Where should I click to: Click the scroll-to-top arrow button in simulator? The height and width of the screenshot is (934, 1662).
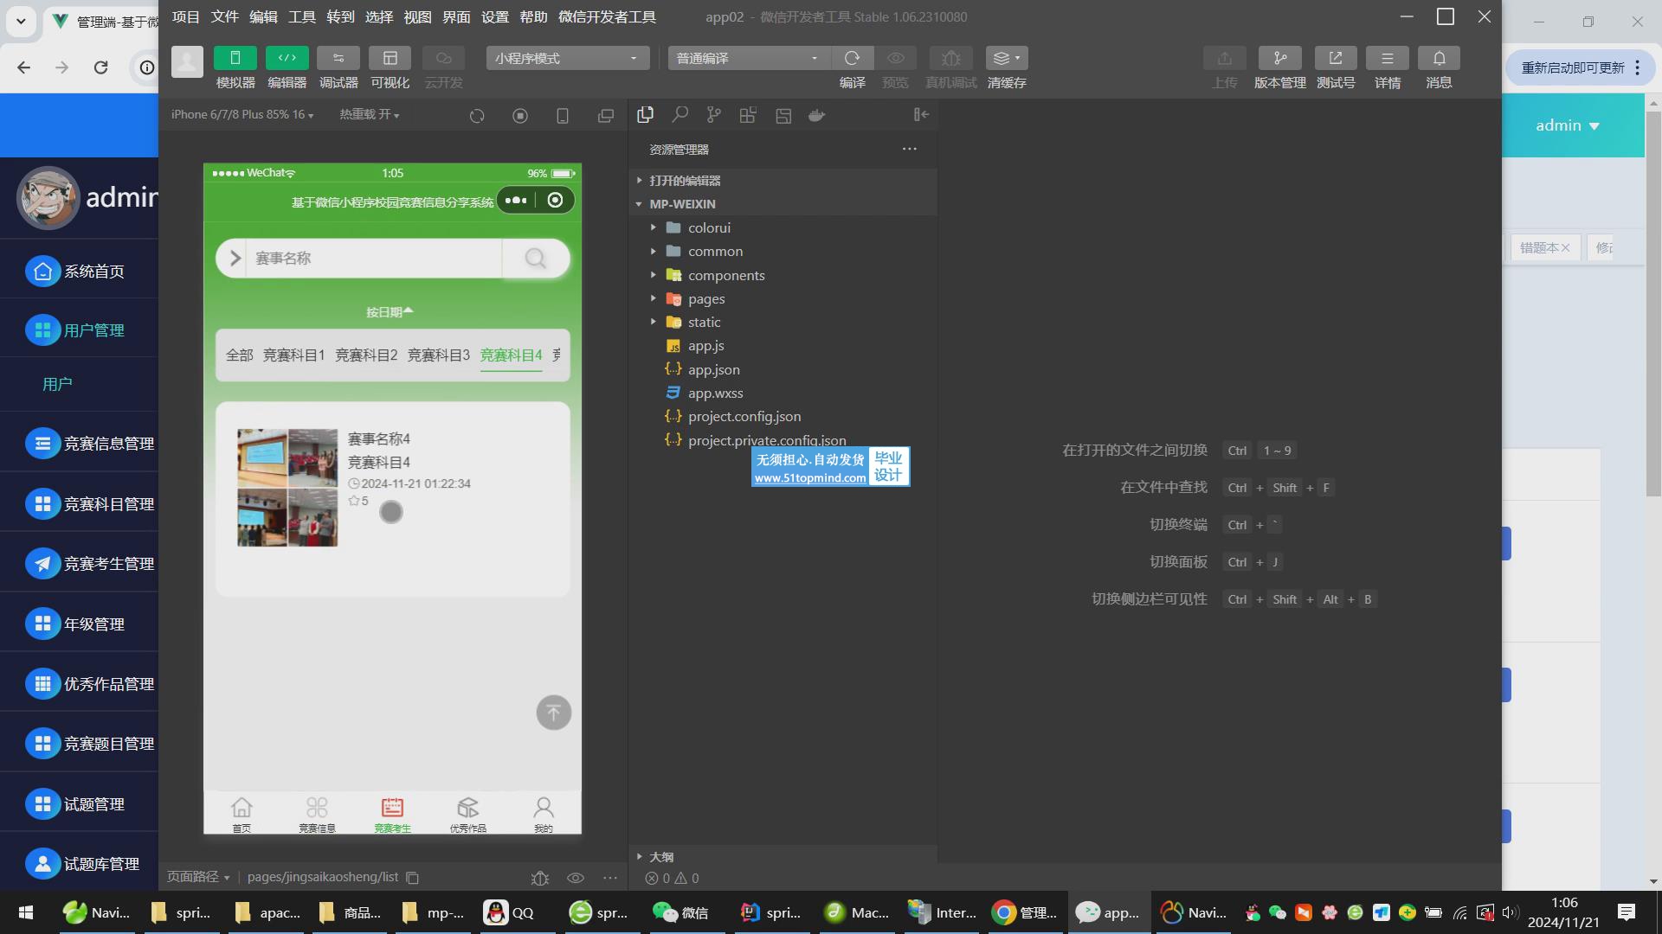pos(553,713)
